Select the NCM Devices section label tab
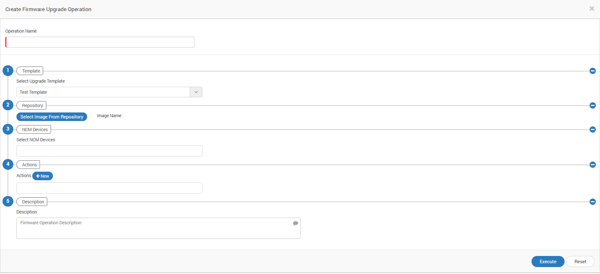 coord(34,130)
